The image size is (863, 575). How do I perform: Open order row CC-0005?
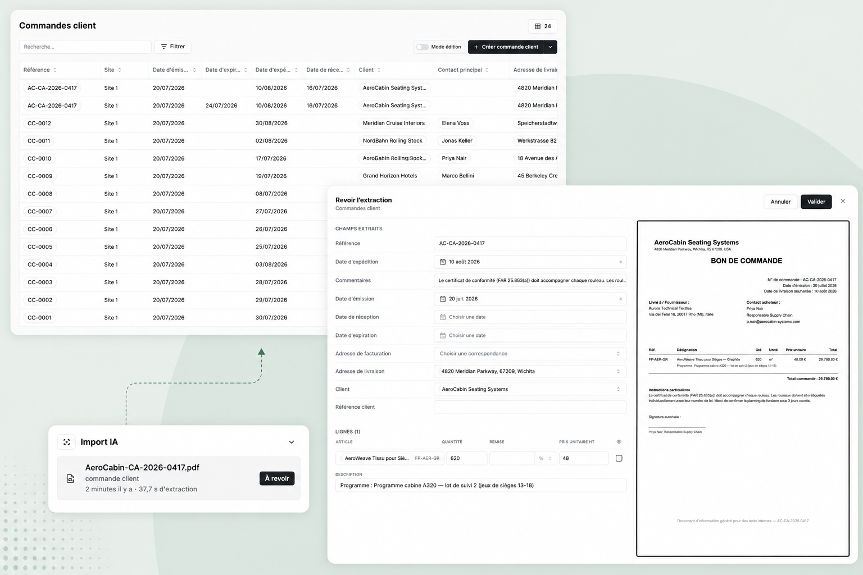click(x=40, y=247)
